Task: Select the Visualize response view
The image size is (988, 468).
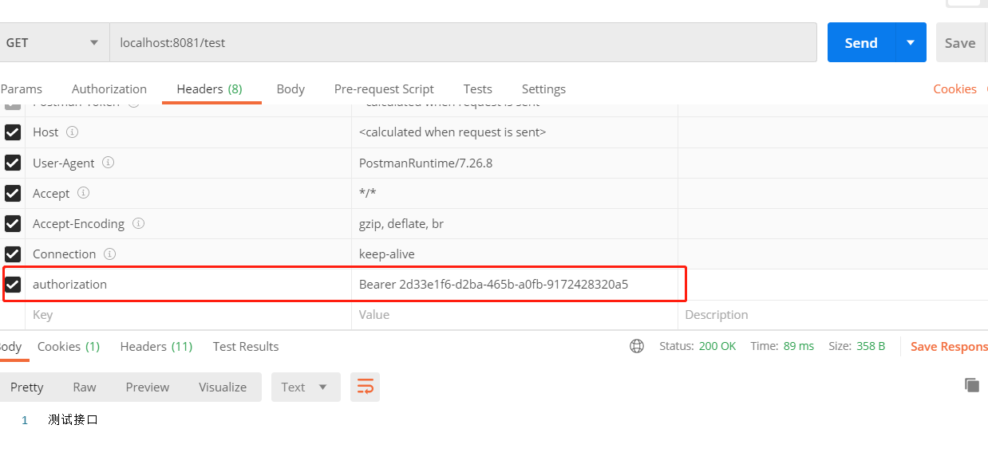Action: coord(223,387)
